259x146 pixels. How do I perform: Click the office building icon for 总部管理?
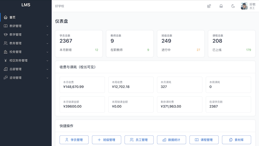(6, 69)
